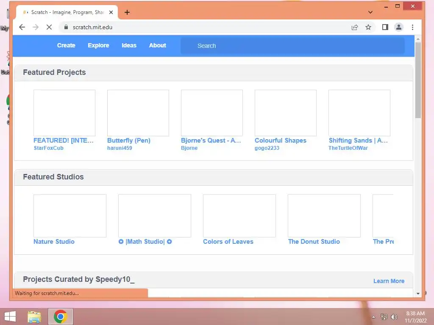434x325 pixels.
Task: Click thumbnail above The Donut Studio
Action: pos(324,215)
